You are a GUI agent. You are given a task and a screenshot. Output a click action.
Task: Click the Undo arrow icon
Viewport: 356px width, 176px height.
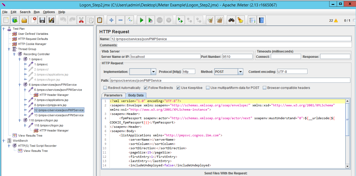63,20
